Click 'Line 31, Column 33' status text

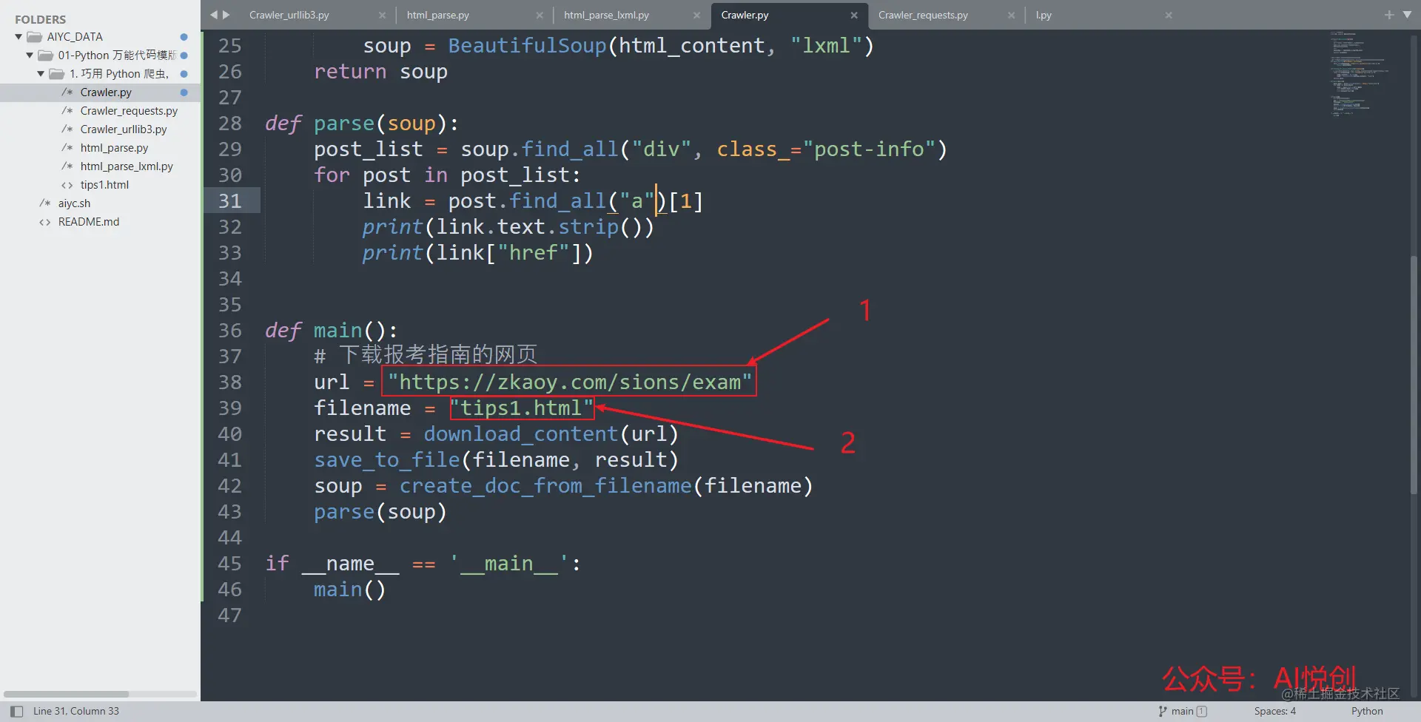(x=75, y=712)
